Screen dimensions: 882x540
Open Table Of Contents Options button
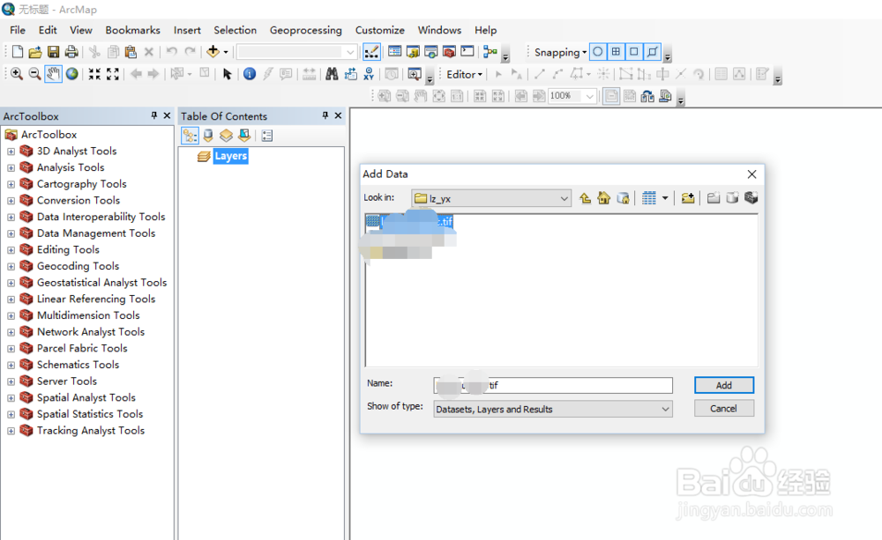267,136
